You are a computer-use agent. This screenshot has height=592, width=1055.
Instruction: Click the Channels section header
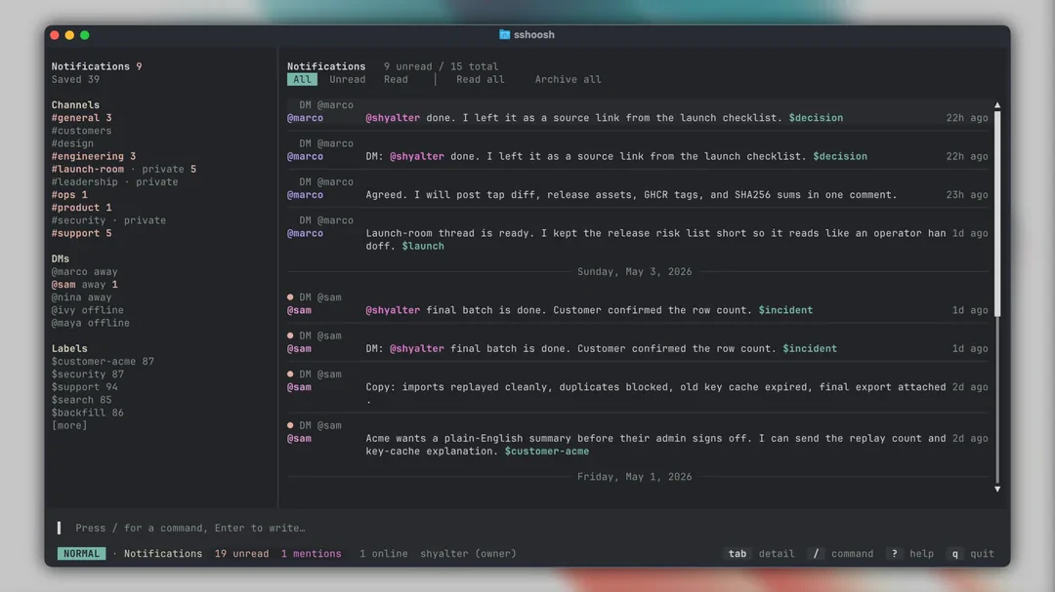click(x=75, y=104)
